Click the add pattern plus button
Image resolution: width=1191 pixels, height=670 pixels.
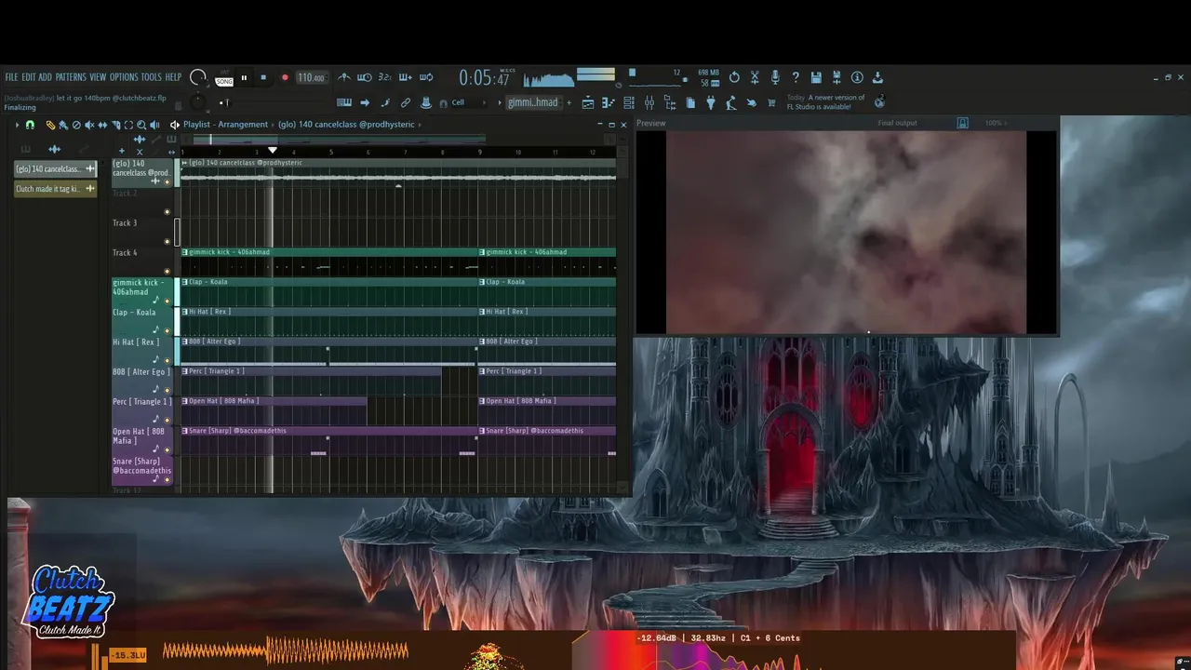coord(569,102)
